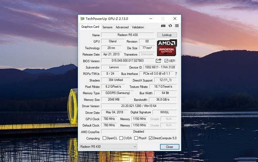Toggle the PhysX checkbox

point(136,138)
